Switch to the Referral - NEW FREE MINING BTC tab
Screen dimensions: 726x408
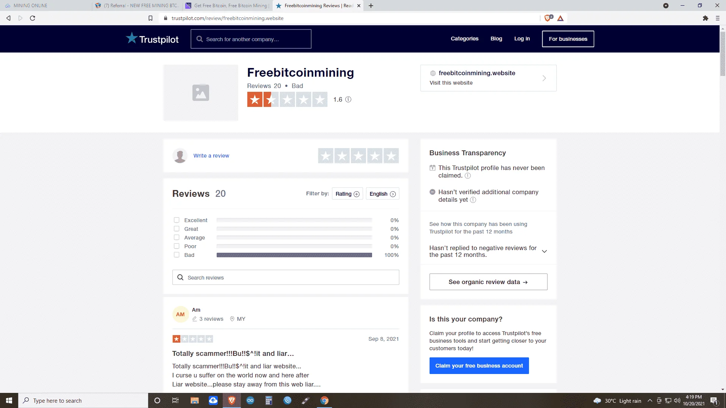click(137, 6)
